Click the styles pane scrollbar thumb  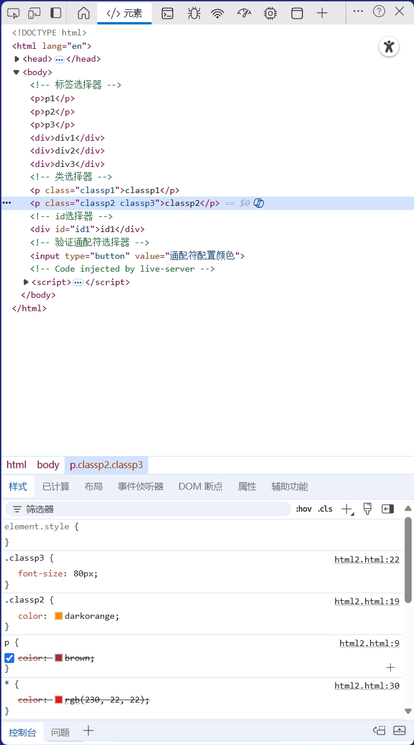[408, 559]
